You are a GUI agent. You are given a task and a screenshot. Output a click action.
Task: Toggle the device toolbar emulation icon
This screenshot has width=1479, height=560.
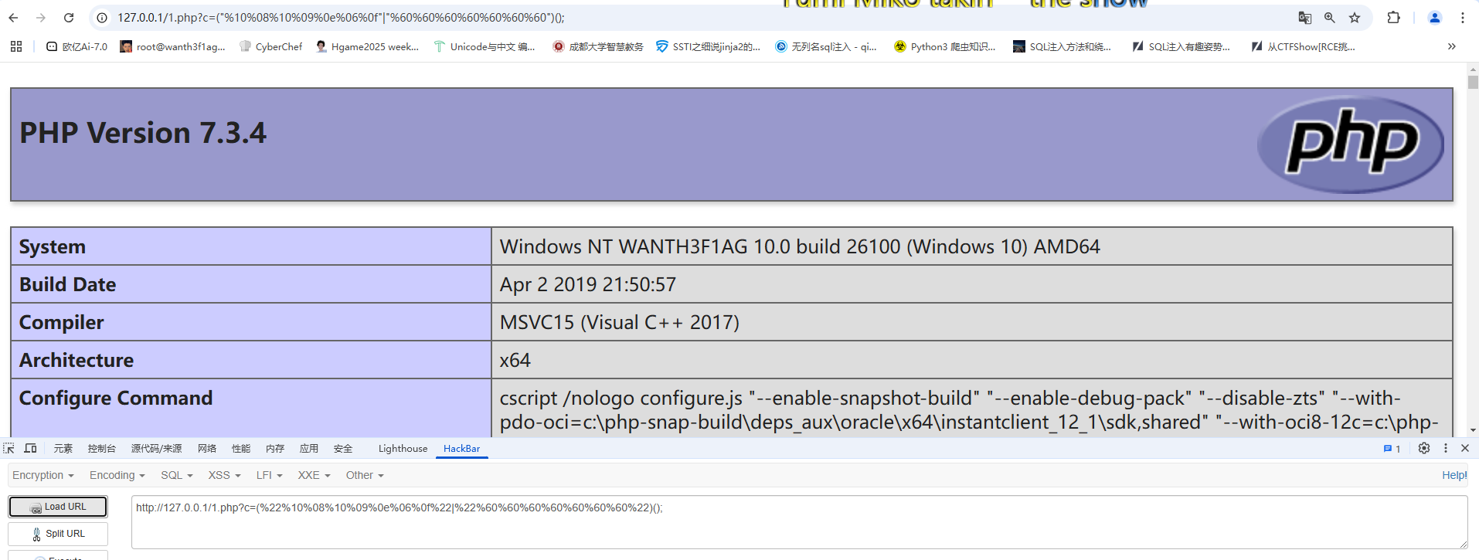[31, 448]
